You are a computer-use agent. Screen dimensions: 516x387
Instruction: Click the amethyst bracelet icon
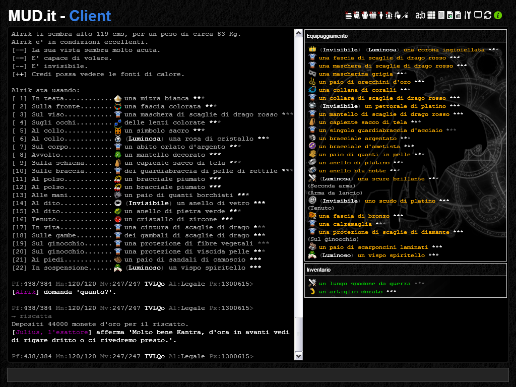click(x=312, y=146)
